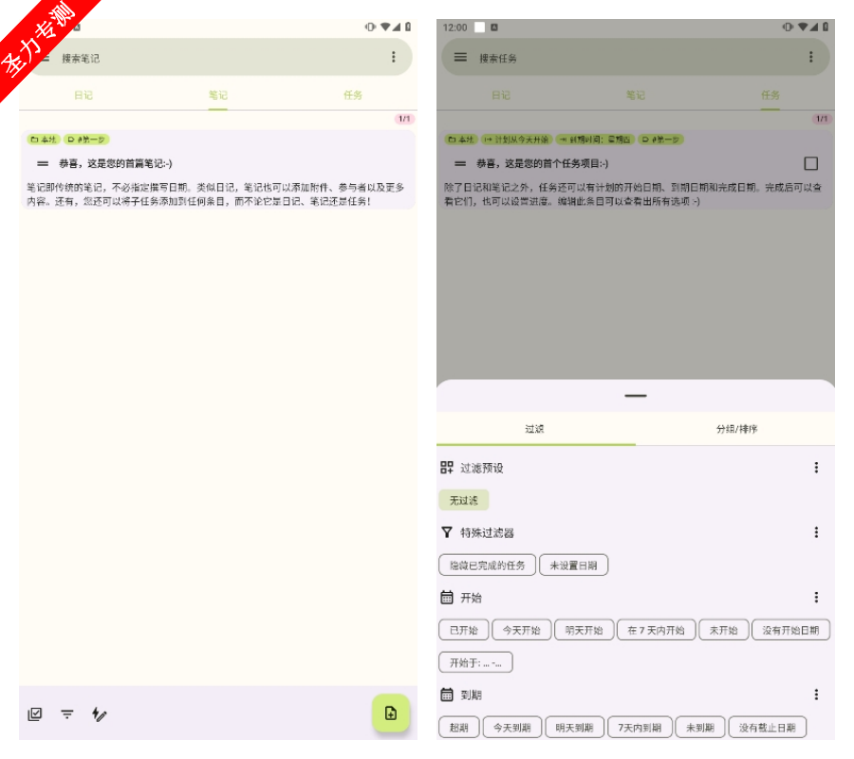Select the 笔记 tab on the notes screen
Screen dimensions: 854x759
coord(218,95)
